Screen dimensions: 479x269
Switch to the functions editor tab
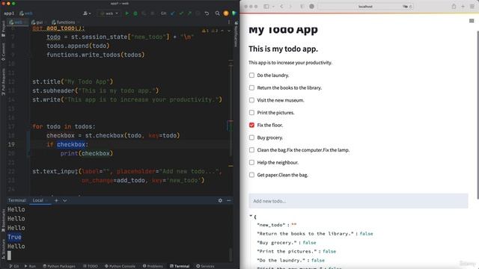coord(64,22)
